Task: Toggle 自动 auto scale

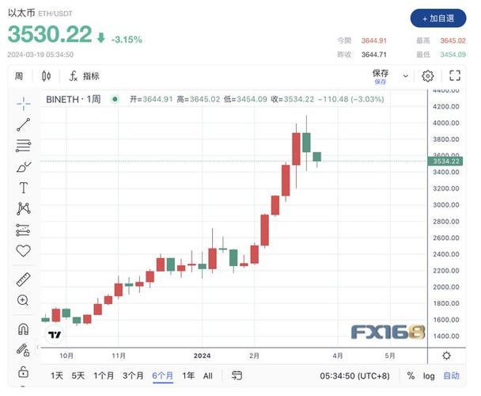Action: tap(451, 376)
